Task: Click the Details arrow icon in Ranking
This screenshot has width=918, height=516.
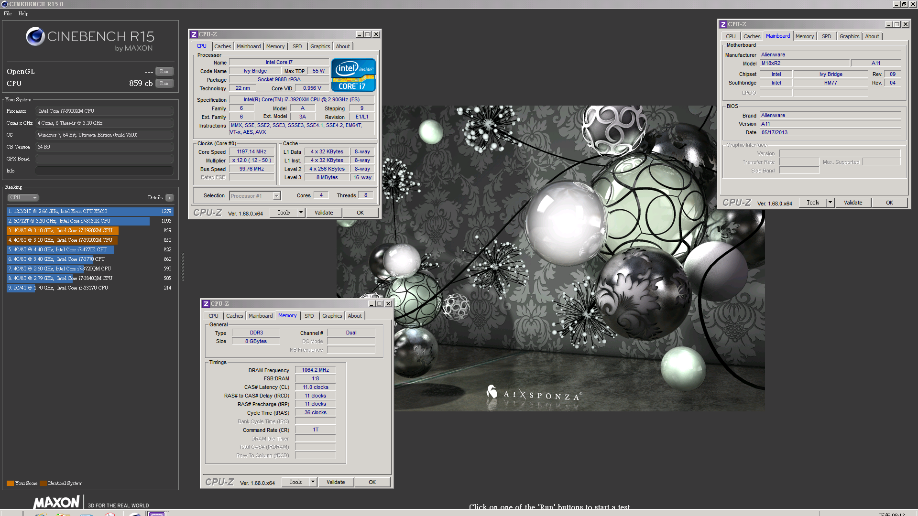Action: (170, 197)
